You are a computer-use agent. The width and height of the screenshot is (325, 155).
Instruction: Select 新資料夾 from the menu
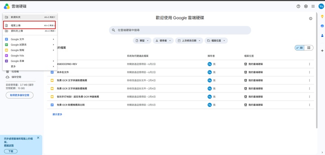(30, 17)
